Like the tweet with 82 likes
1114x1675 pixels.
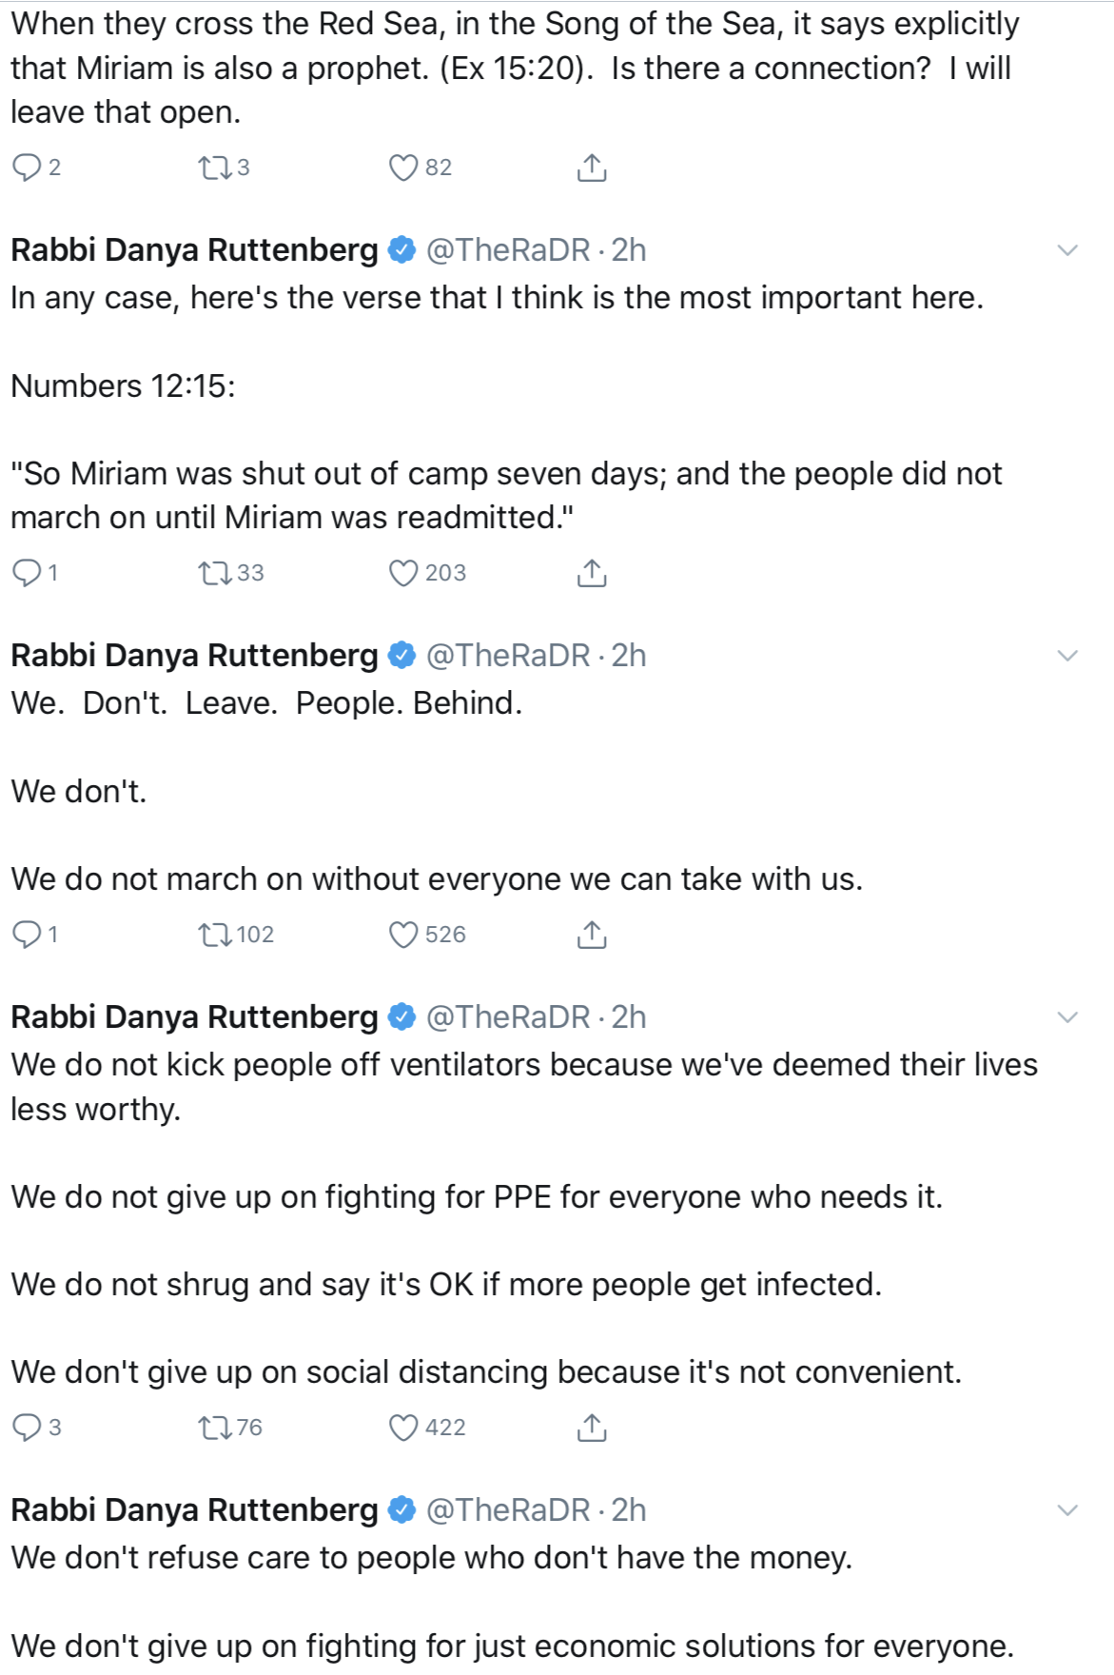403,168
